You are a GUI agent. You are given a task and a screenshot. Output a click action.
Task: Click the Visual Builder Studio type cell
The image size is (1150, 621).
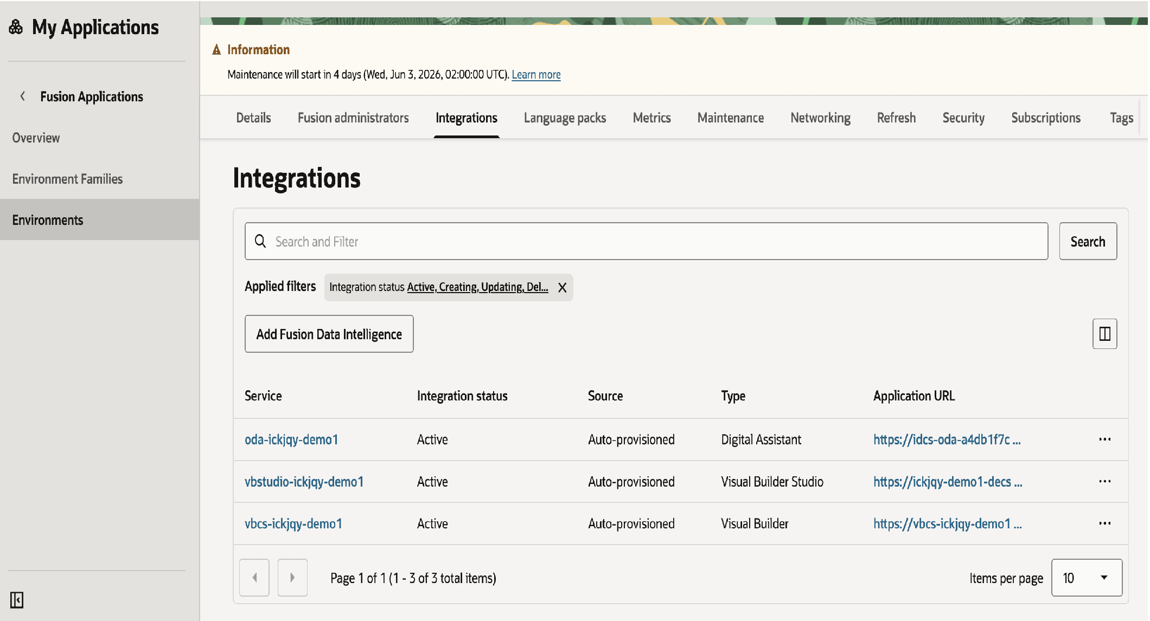coord(772,482)
